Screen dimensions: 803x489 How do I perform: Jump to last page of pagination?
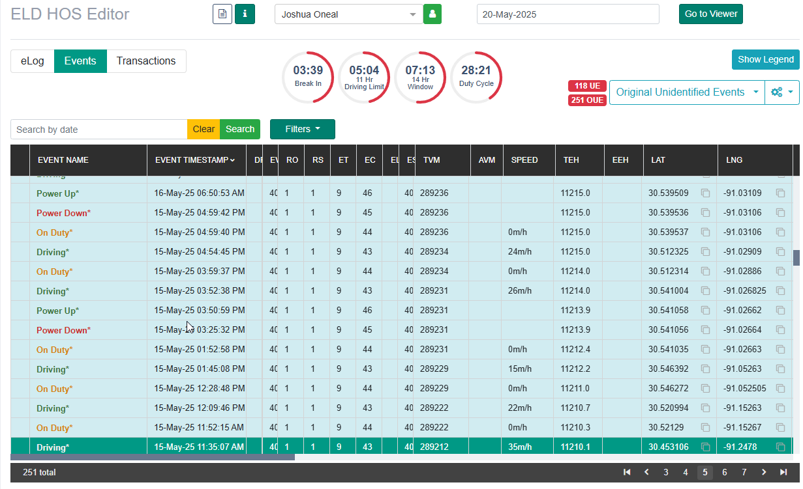coord(783,473)
